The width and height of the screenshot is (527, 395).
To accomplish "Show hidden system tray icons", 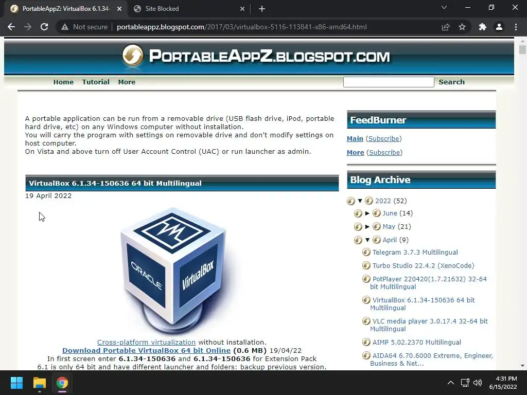I will (x=451, y=383).
